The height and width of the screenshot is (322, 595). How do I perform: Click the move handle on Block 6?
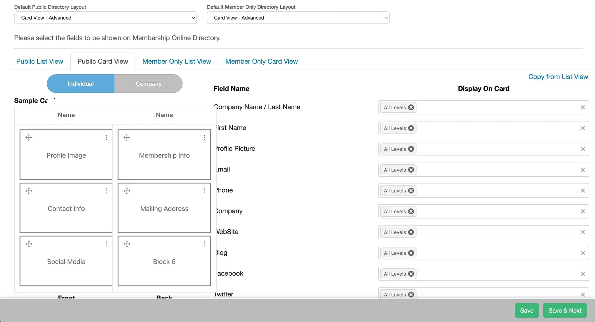pos(127,244)
